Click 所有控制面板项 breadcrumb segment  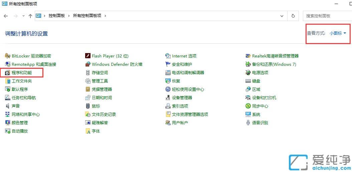coord(87,16)
